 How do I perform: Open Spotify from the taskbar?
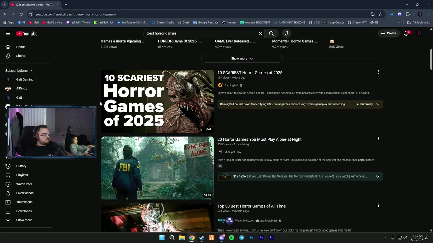point(231,238)
